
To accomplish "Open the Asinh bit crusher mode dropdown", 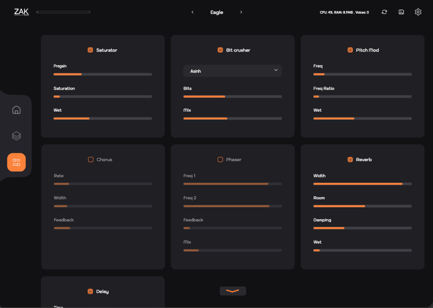I will tap(233, 71).
